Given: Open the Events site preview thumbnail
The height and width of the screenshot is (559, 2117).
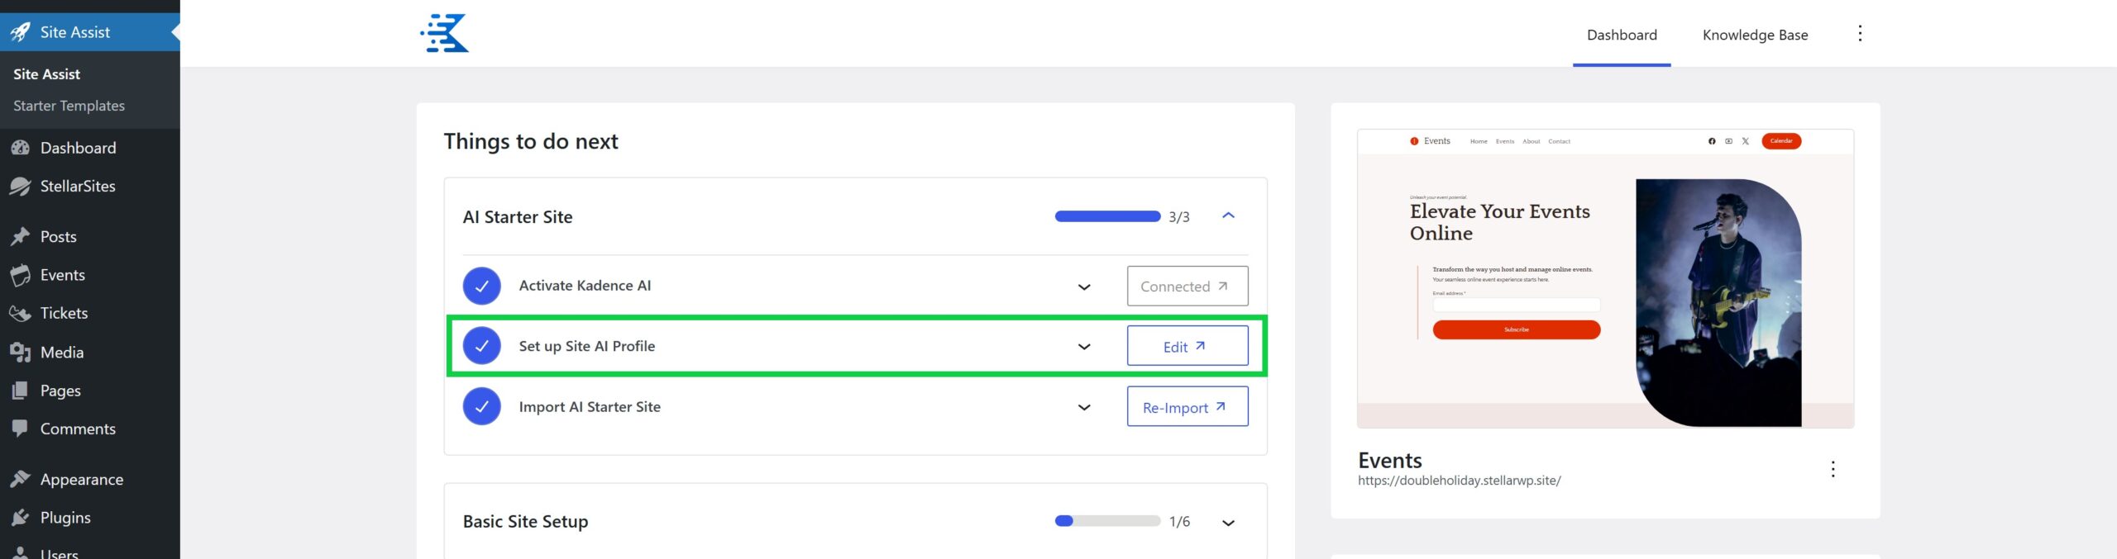Looking at the screenshot, I should pos(1605,278).
